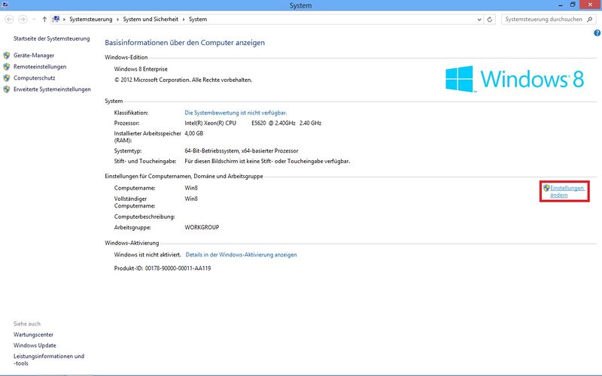Viewport: 602px width, 376px height.
Task: Click the Windows 8 logo
Action: pos(515,79)
